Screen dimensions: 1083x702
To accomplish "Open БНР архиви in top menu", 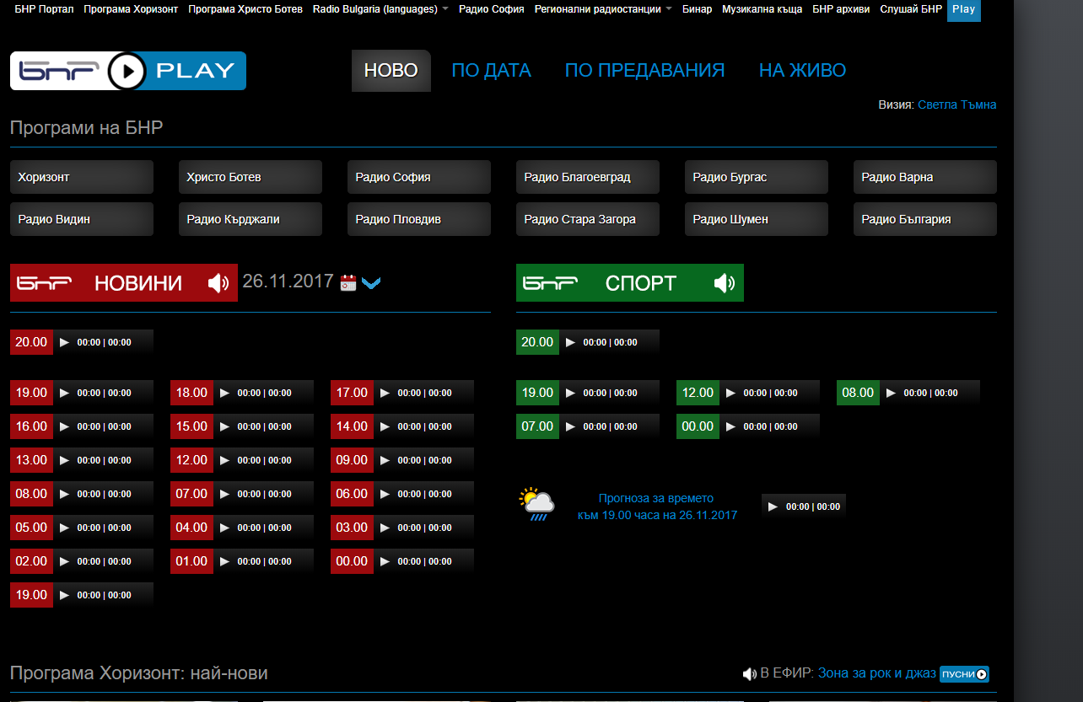I will coord(841,9).
